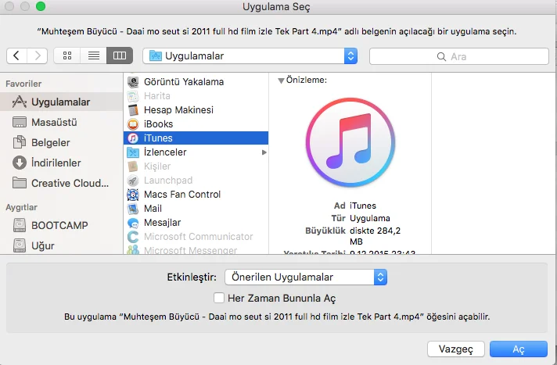557x365 pixels.
Task: Open İndirilenler in the sidebar
Action: [61, 163]
